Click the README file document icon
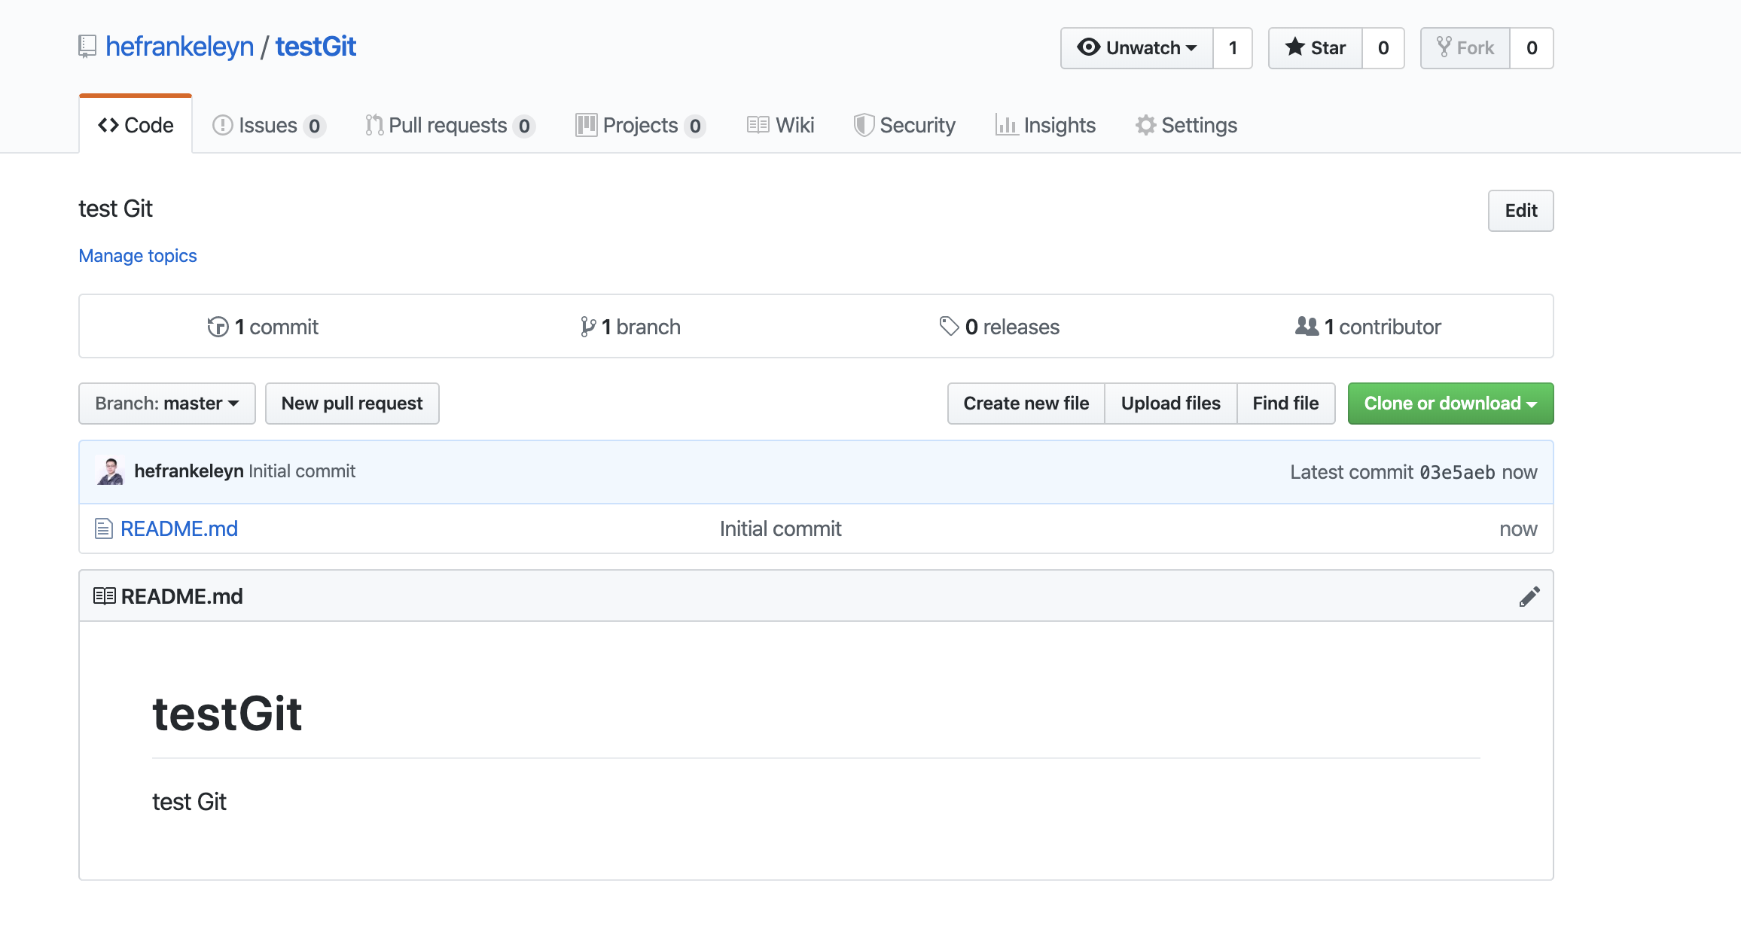1741x932 pixels. pyautogui.click(x=105, y=528)
